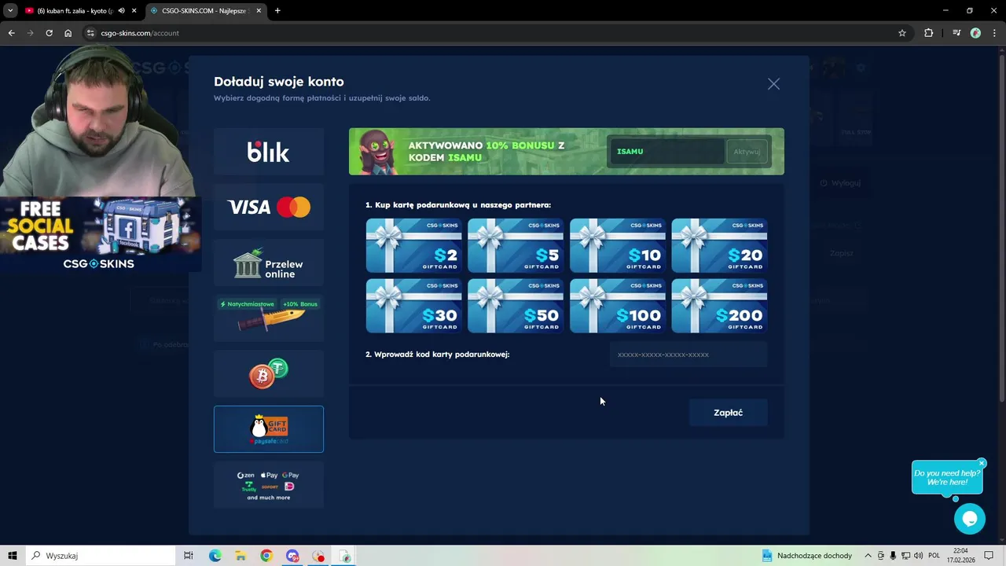Click the Free Social Cases banner
Screen dimensions: 1006x566
click(x=100, y=234)
